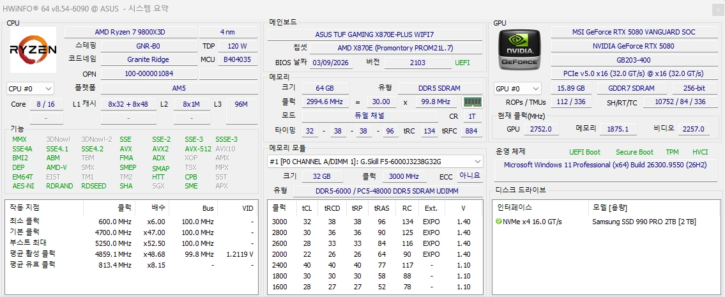Click the NVIDIA GeForce logo image
Image resolution: width=725 pixels, height=297 pixels.
[x=518, y=50]
